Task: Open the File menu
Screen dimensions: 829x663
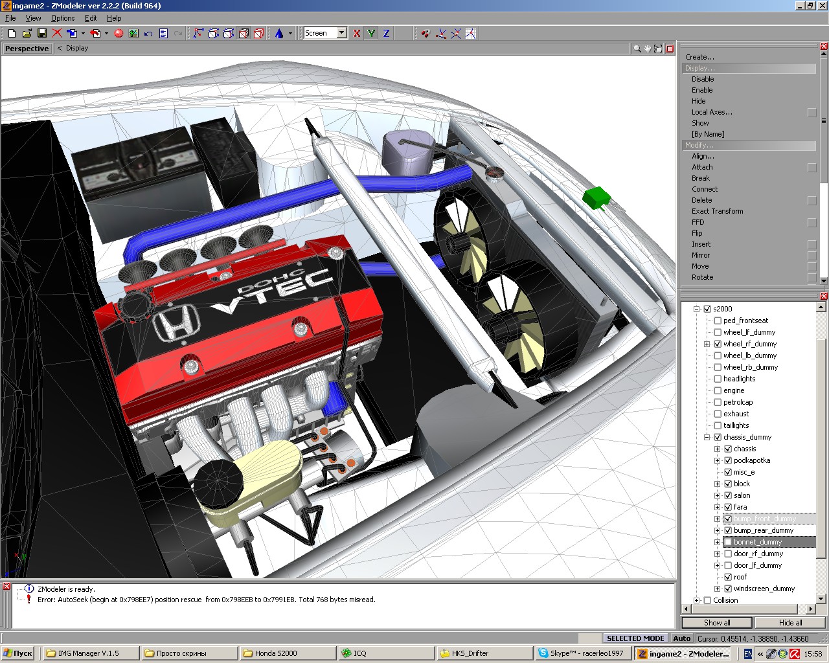Action: (x=10, y=18)
